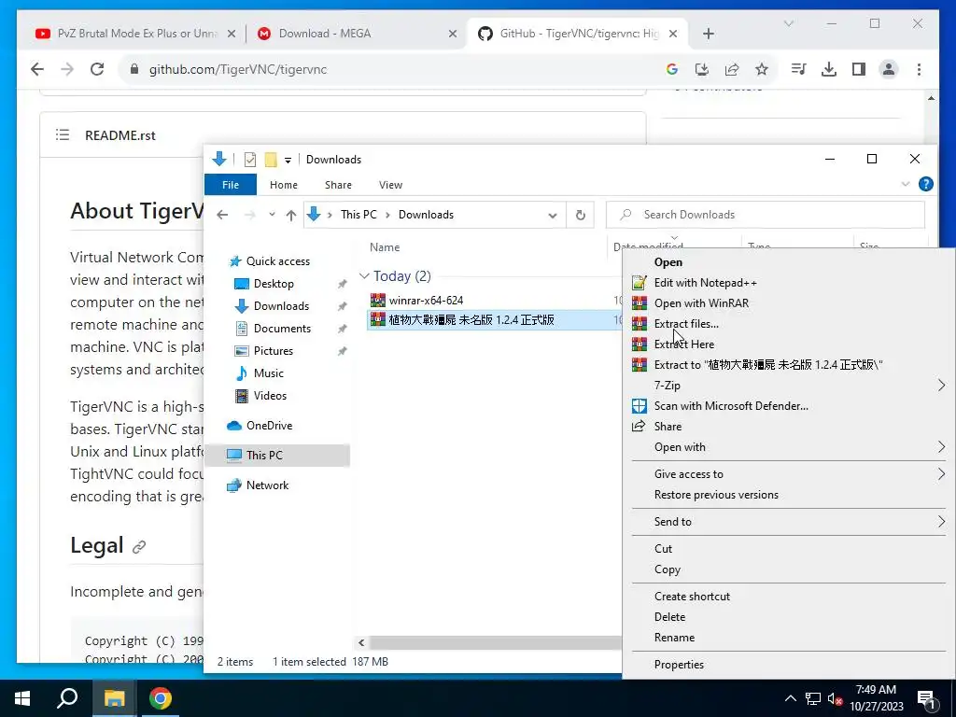Click the install app icon in the address bar
The width and height of the screenshot is (956, 717).
tap(702, 69)
